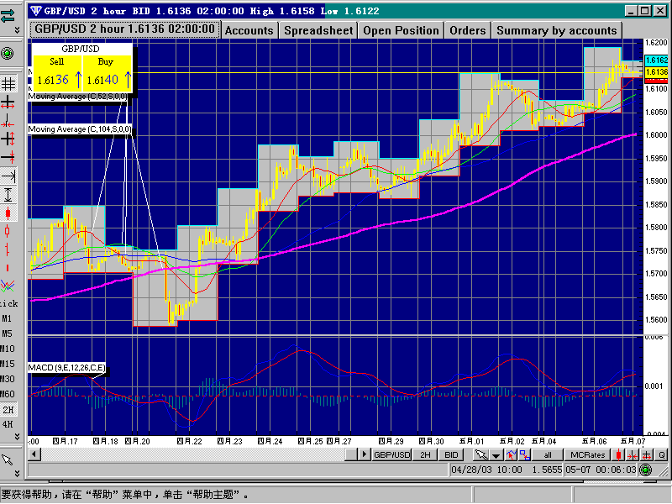Click the linked blue squares icon
672x504 pixels.
pyautogui.click(x=524, y=454)
